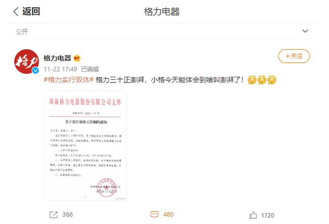329x224 pixels.
Task: Follow the account with +关注 button
Action: click(x=294, y=56)
